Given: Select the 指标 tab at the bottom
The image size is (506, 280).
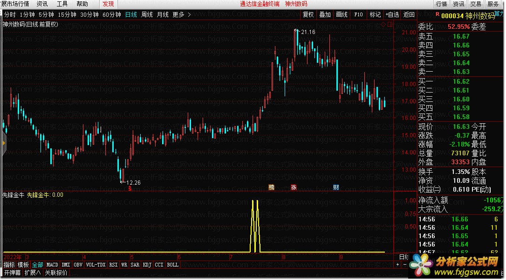Looking at the screenshot, I should pyautogui.click(x=9, y=265).
